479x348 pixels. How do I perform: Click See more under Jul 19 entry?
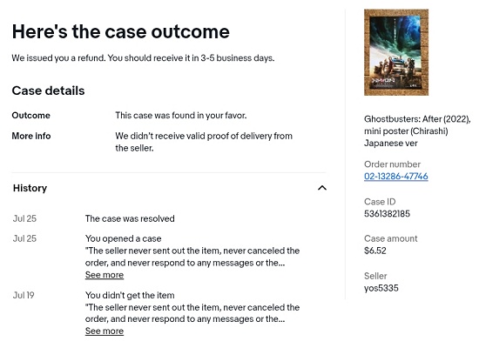(105, 331)
